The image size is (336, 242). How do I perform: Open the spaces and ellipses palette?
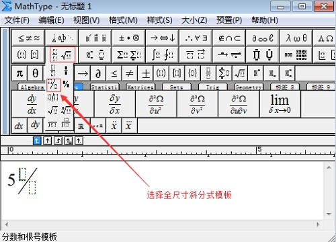click(x=62, y=38)
